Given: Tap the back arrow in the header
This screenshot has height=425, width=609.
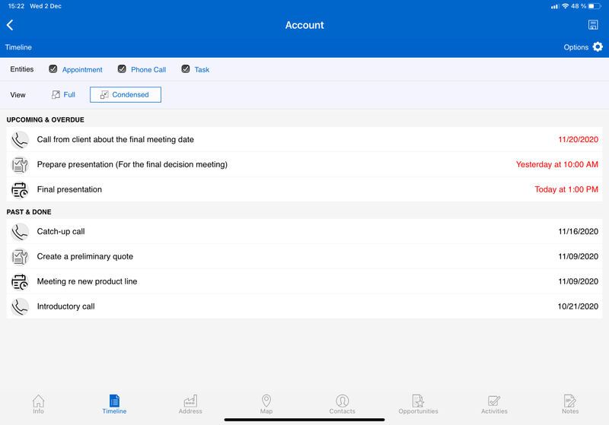Looking at the screenshot, I should pyautogui.click(x=10, y=25).
